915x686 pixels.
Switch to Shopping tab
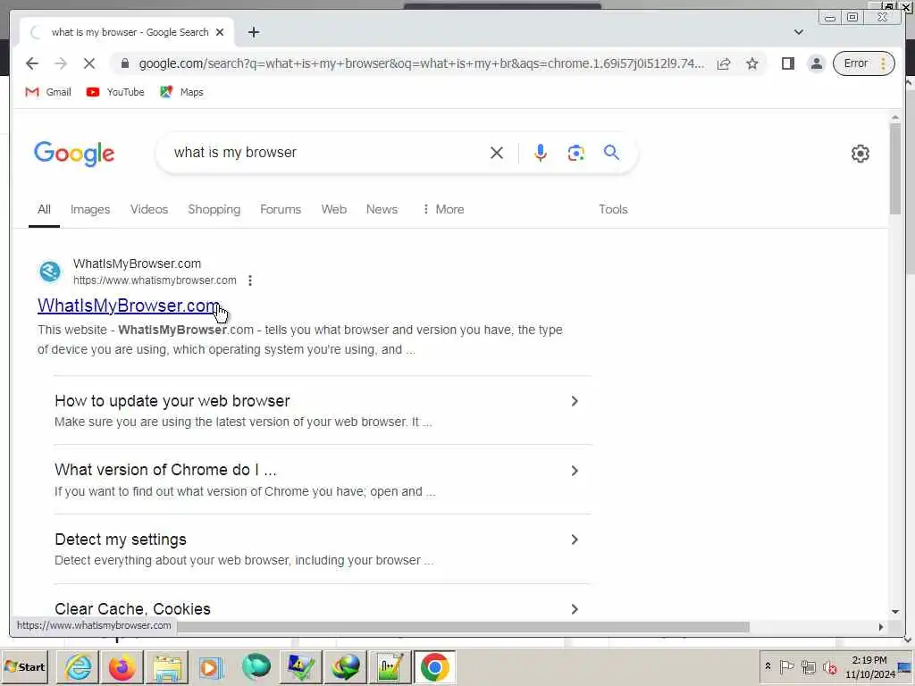point(214,209)
